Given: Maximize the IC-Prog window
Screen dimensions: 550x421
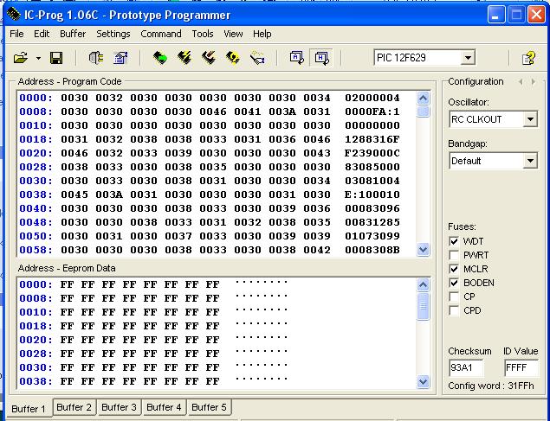Looking at the screenshot, I should coord(516,15).
